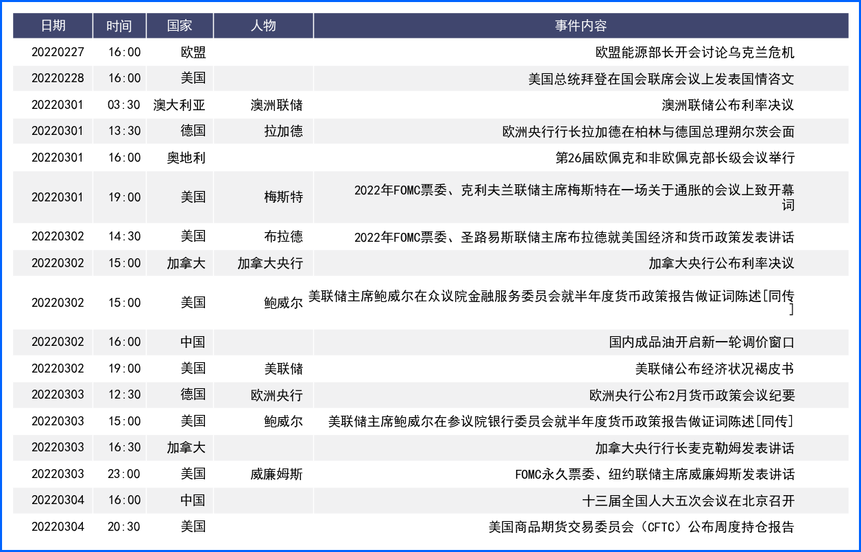Click 加拿大央行 in the 人物 column
The image size is (861, 552).
[x=270, y=263]
